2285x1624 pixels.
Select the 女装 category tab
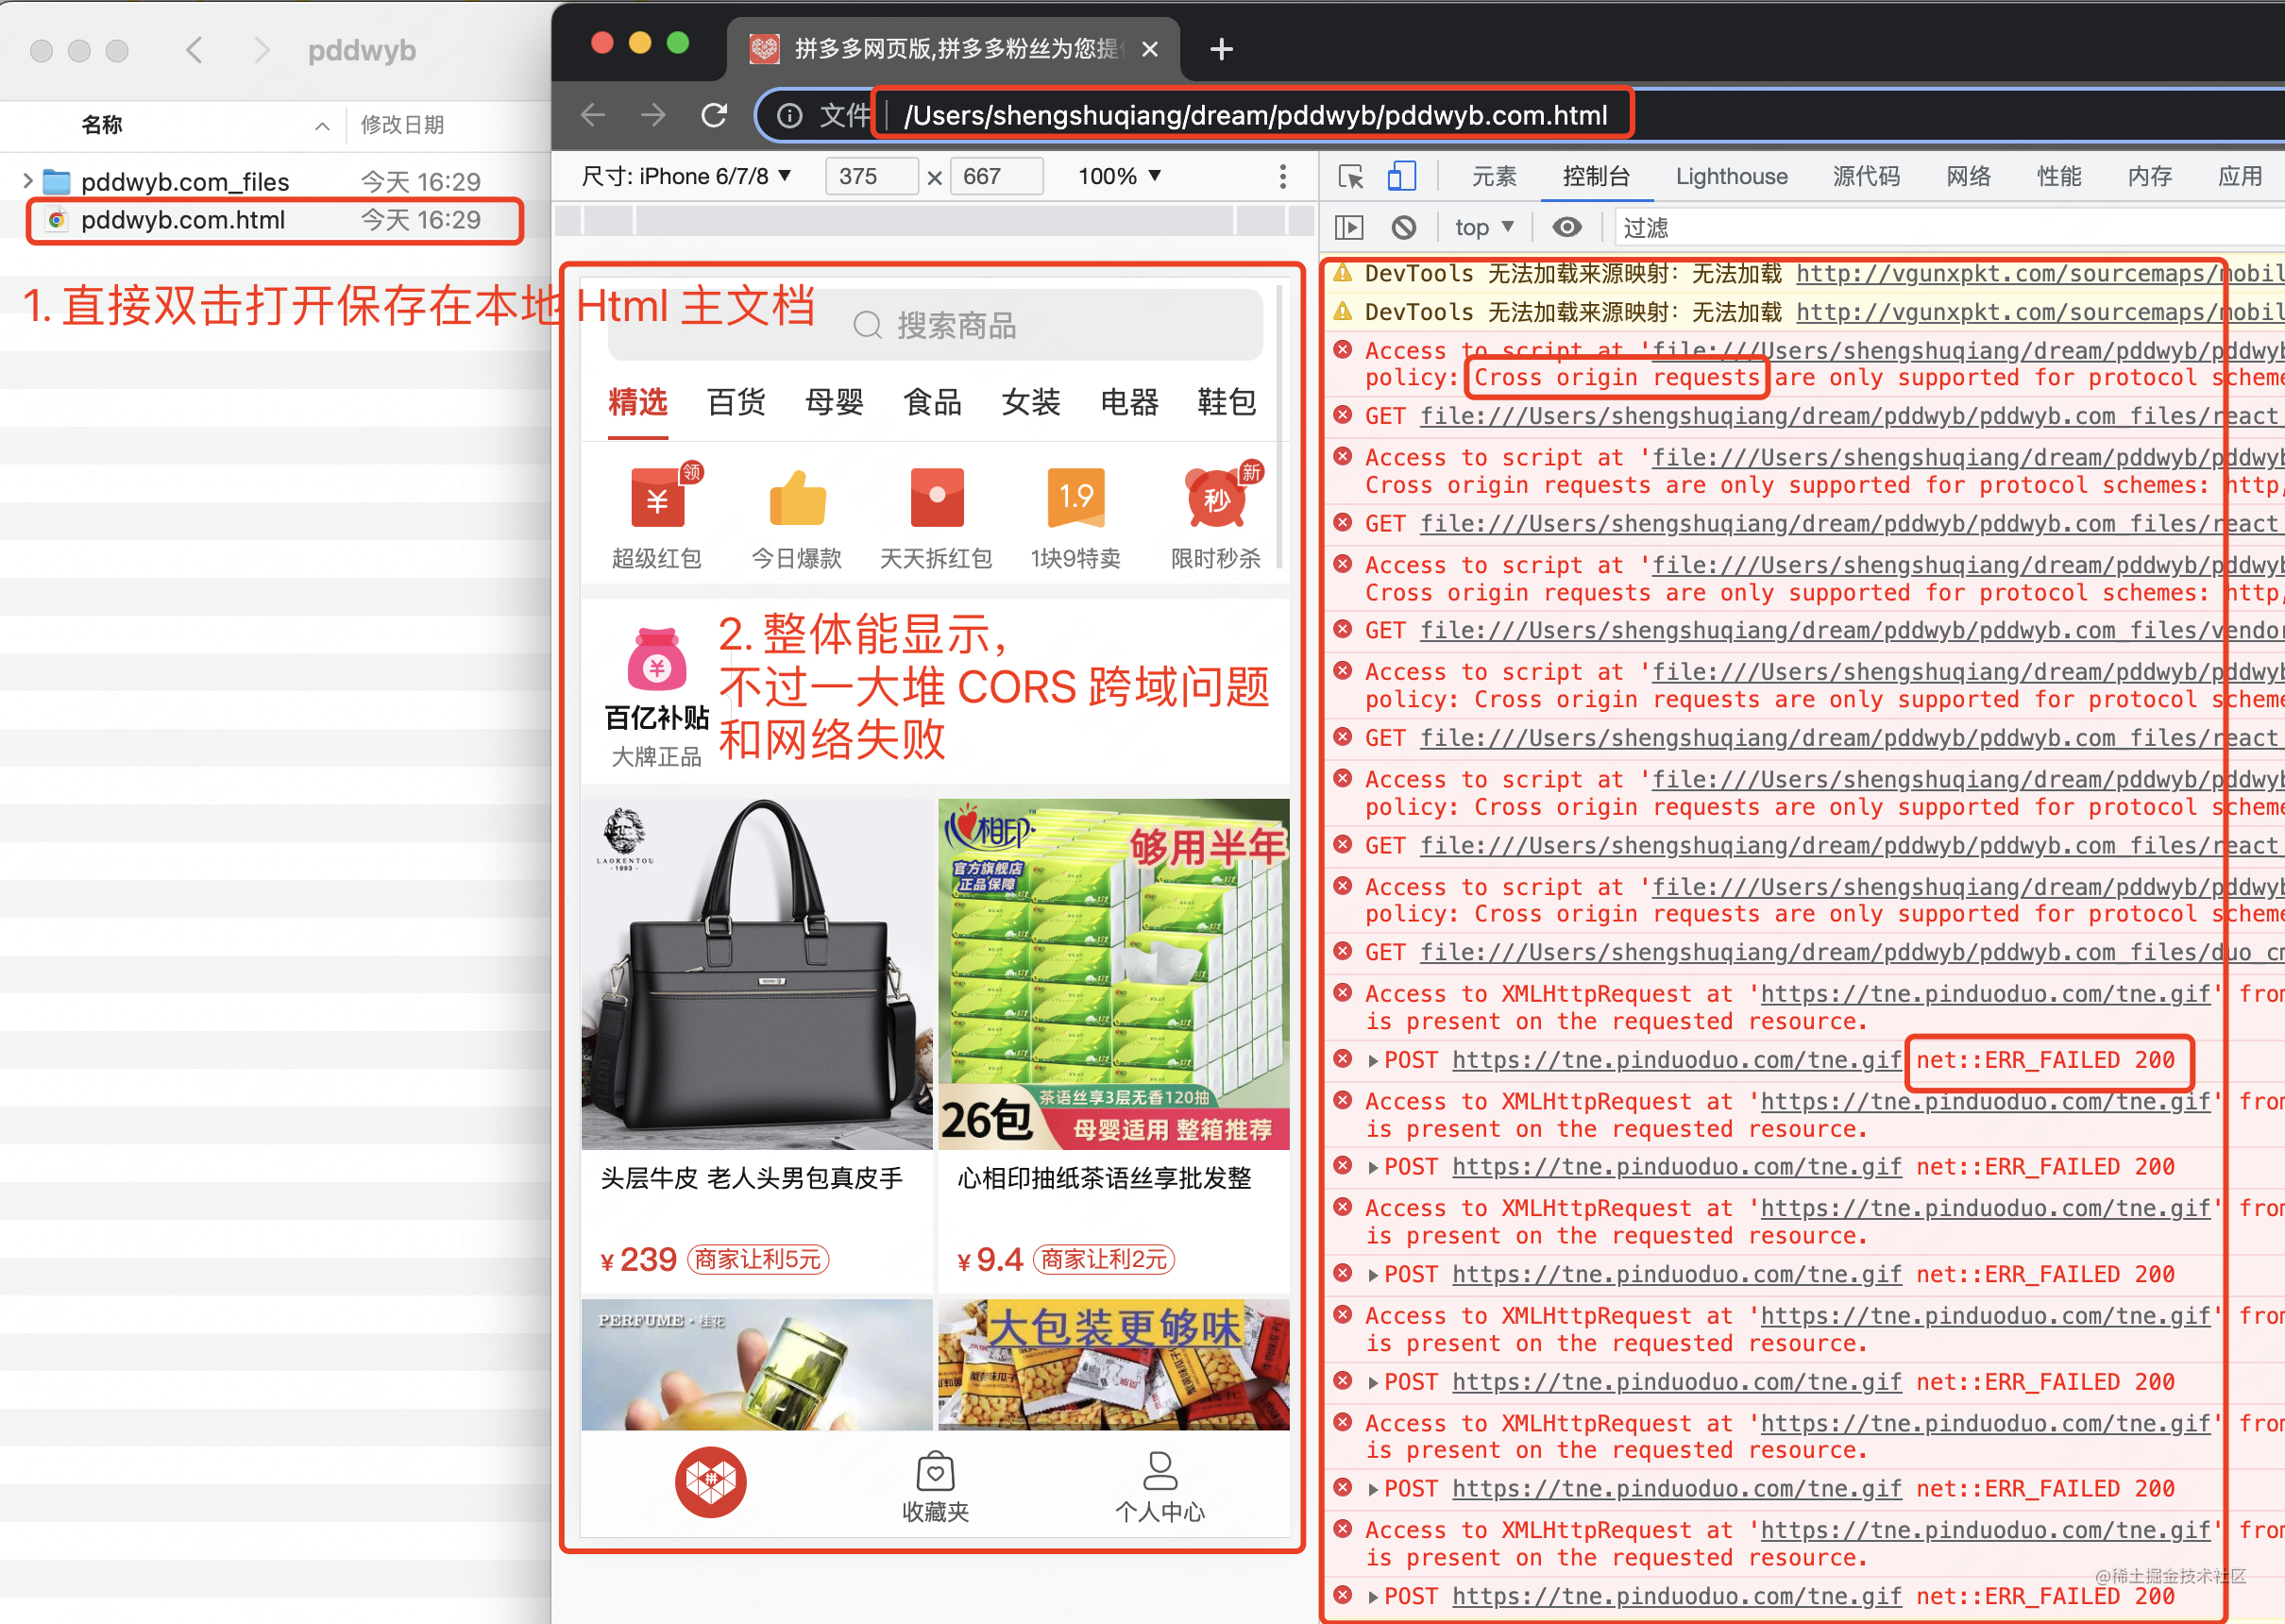click(1030, 402)
